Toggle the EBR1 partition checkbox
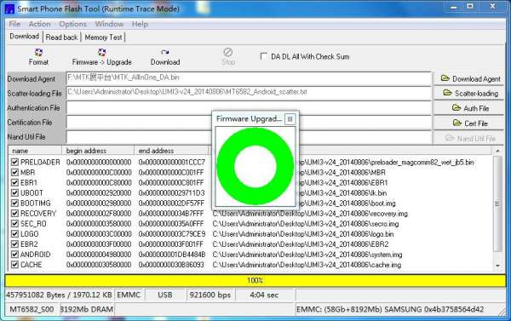The width and height of the screenshot is (511, 321). [x=14, y=182]
